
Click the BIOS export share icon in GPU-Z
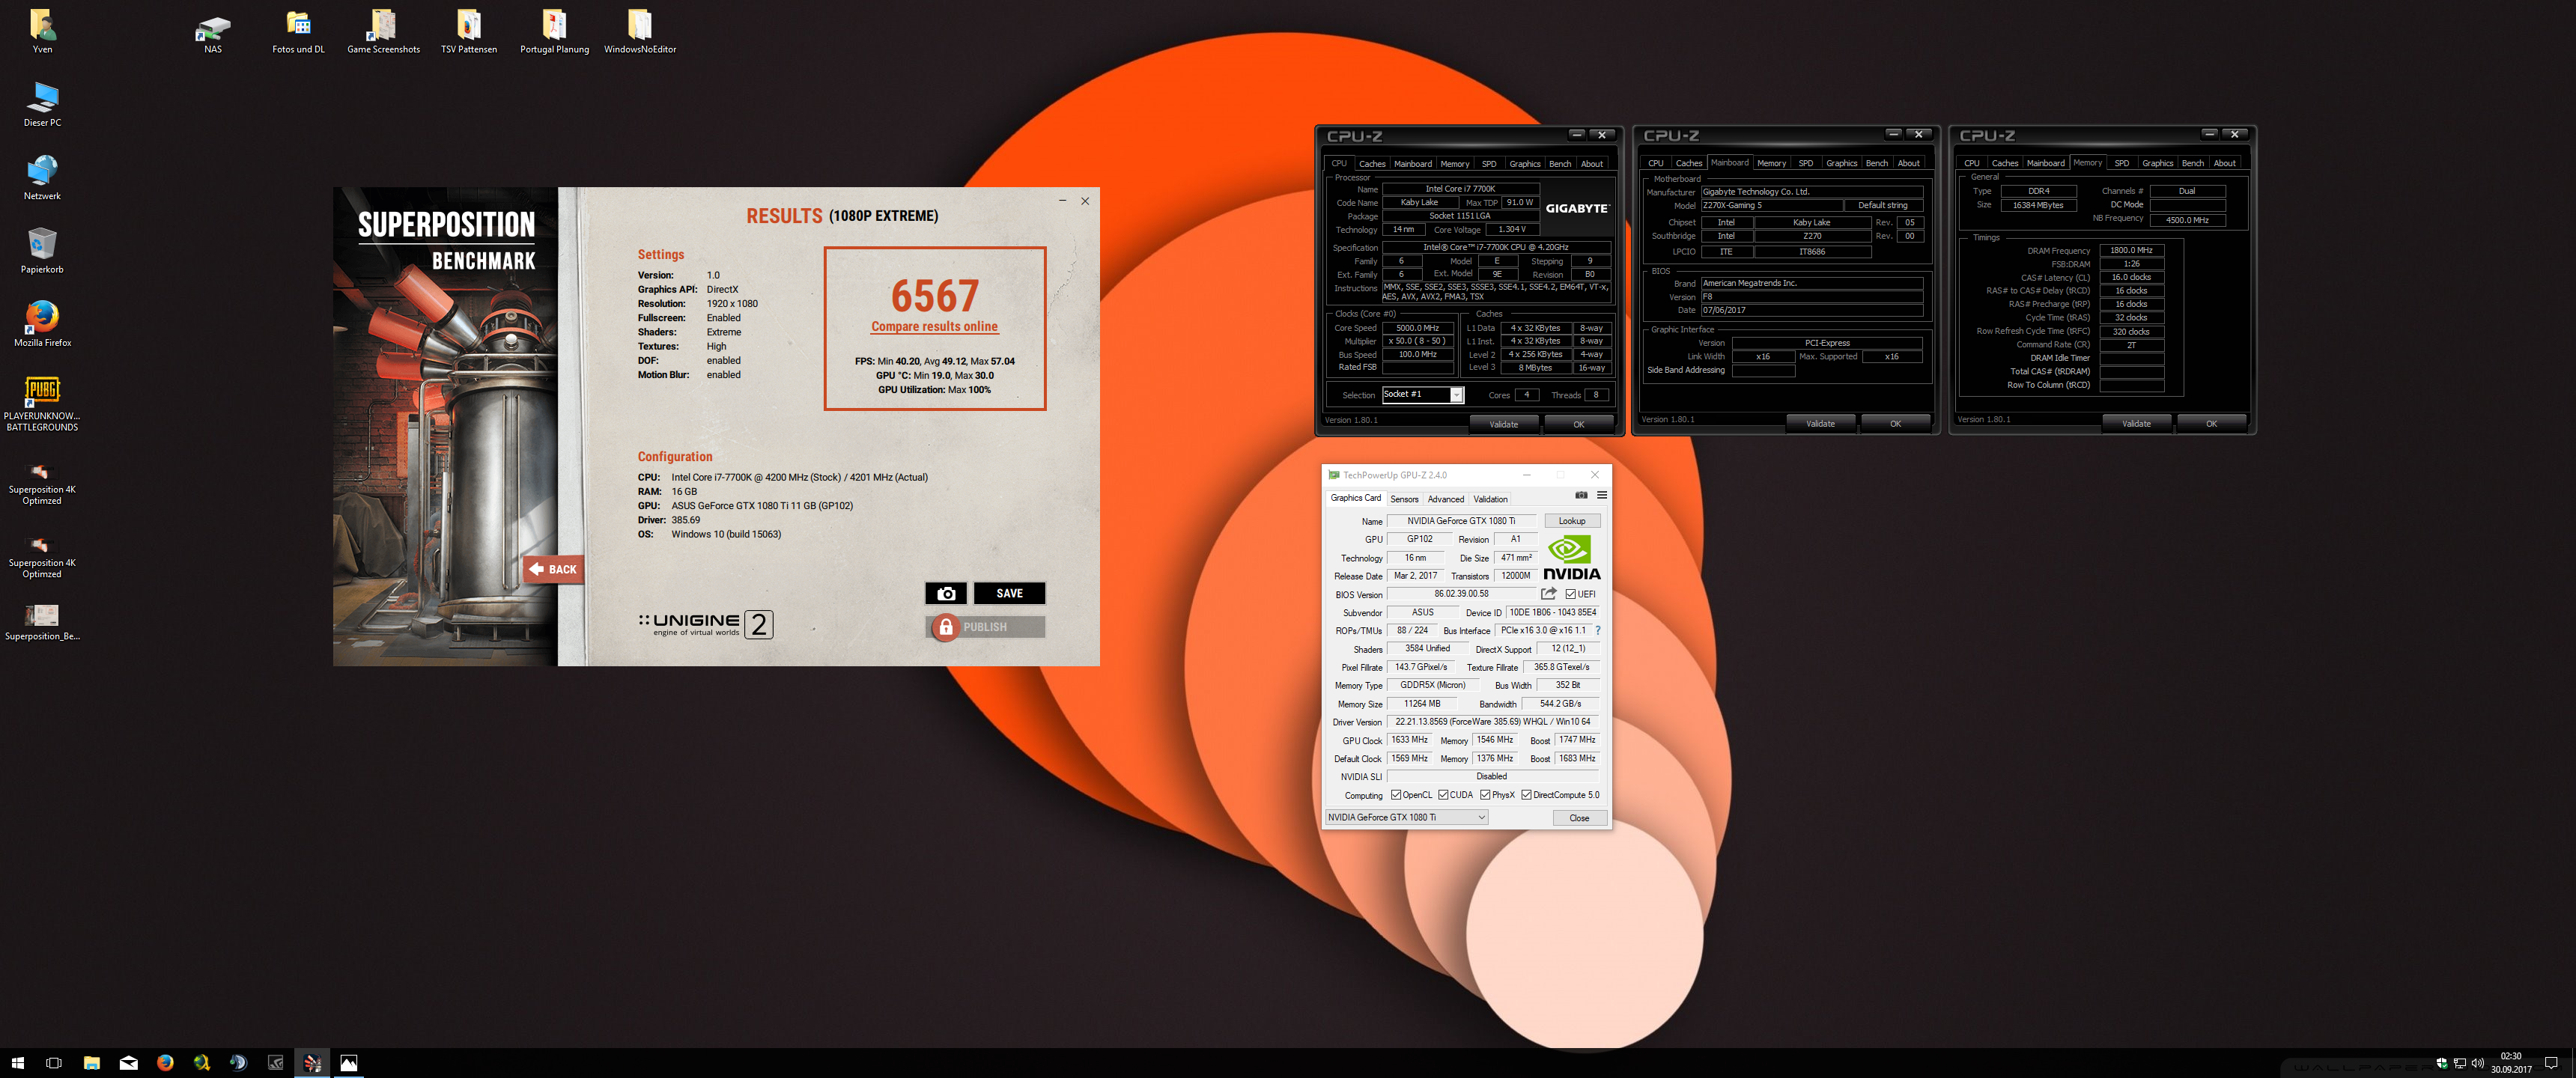click(1548, 594)
